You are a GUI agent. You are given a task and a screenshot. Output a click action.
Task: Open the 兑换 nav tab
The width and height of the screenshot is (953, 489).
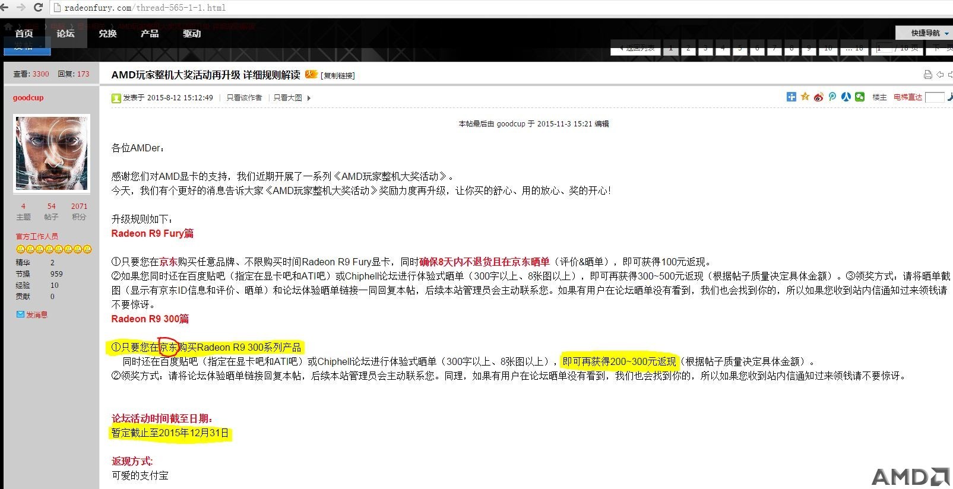[x=107, y=34]
